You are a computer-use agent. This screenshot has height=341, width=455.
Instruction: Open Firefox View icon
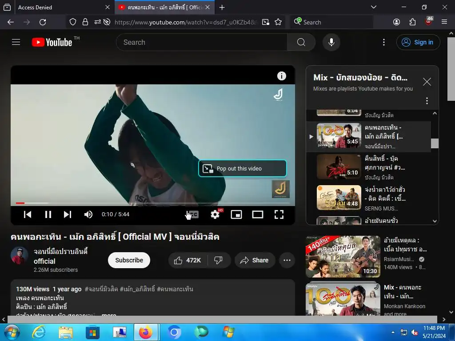(7, 7)
